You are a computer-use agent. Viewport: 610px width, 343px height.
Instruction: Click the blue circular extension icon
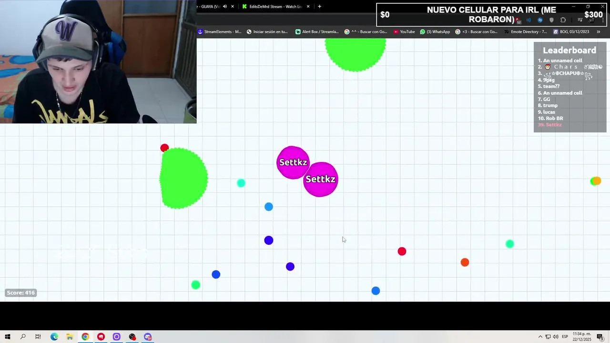pos(540,20)
